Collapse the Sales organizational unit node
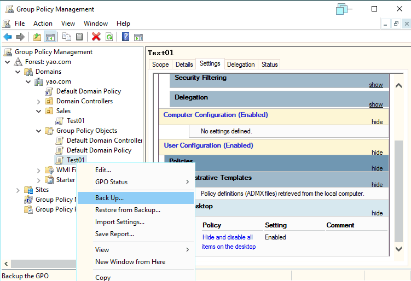This screenshot has width=411, height=281. tap(39, 111)
